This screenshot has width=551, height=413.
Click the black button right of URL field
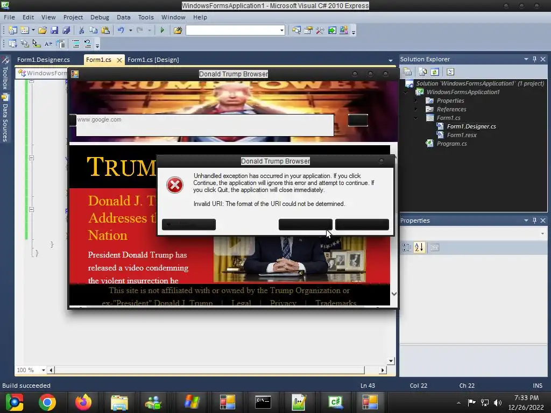point(358,120)
